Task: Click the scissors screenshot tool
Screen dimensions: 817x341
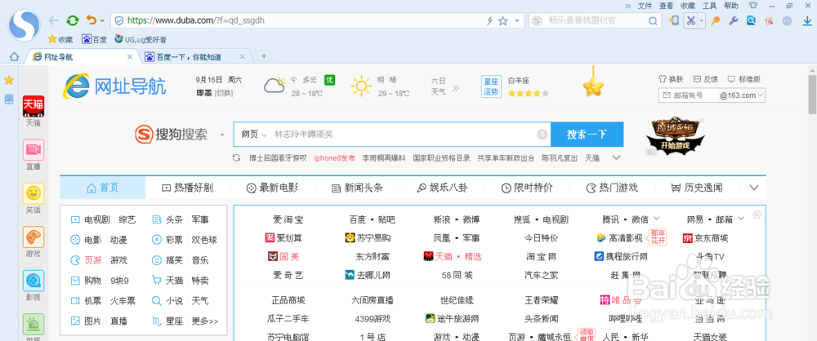Action: click(x=690, y=21)
